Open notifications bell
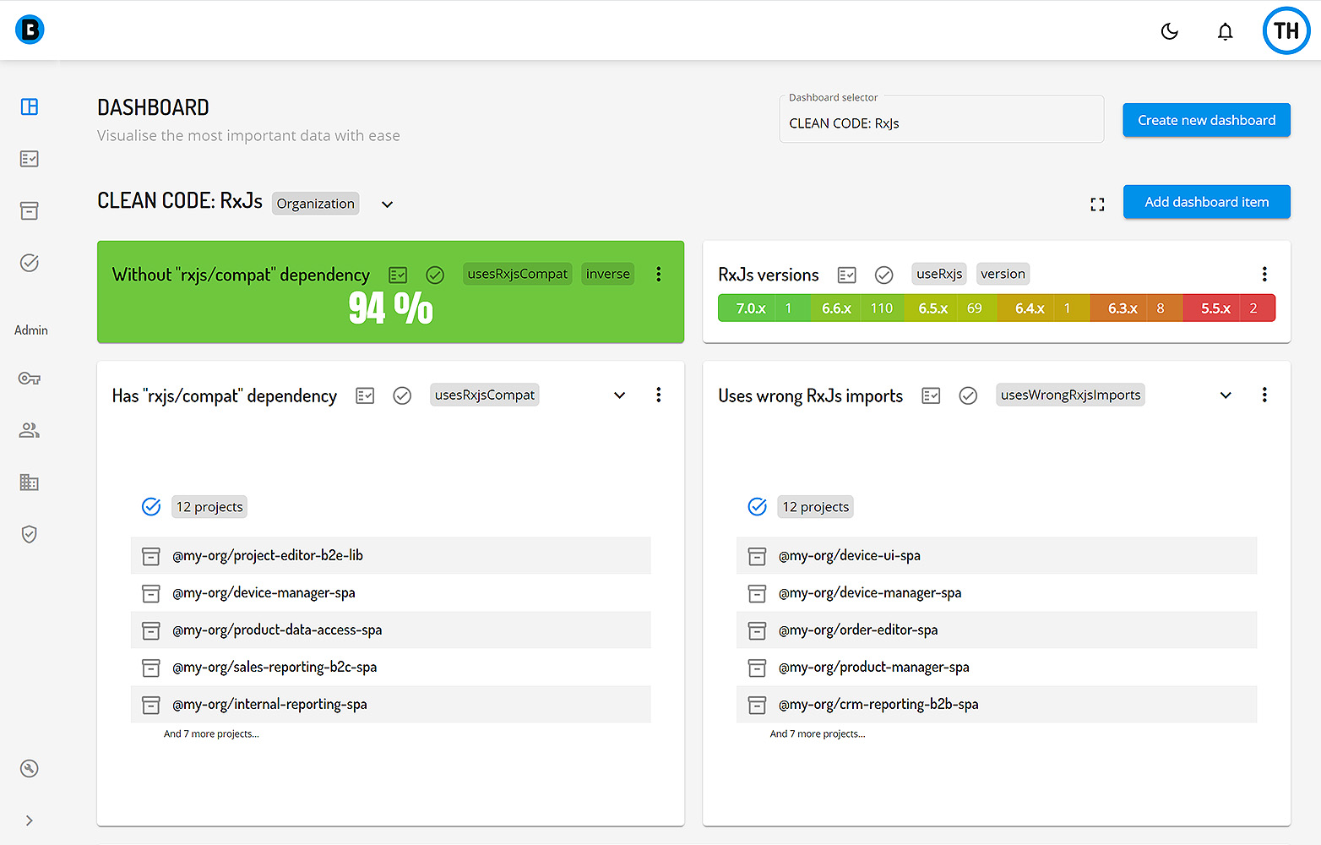This screenshot has height=845, width=1321. (x=1225, y=31)
